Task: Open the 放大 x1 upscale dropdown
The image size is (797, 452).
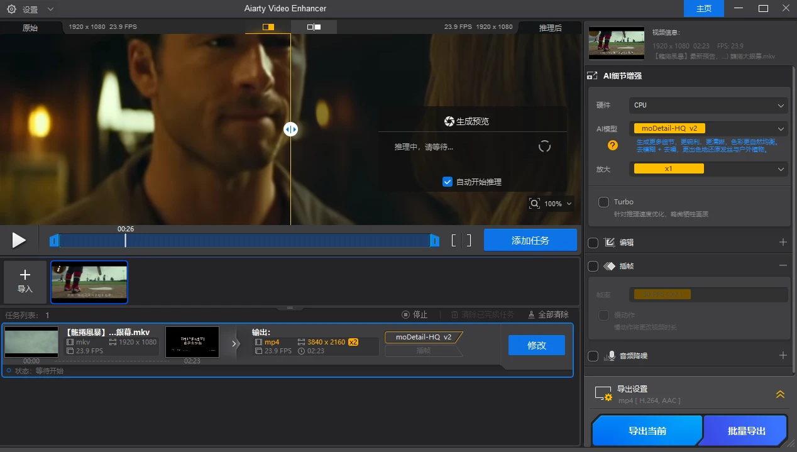Action: pyautogui.click(x=708, y=168)
